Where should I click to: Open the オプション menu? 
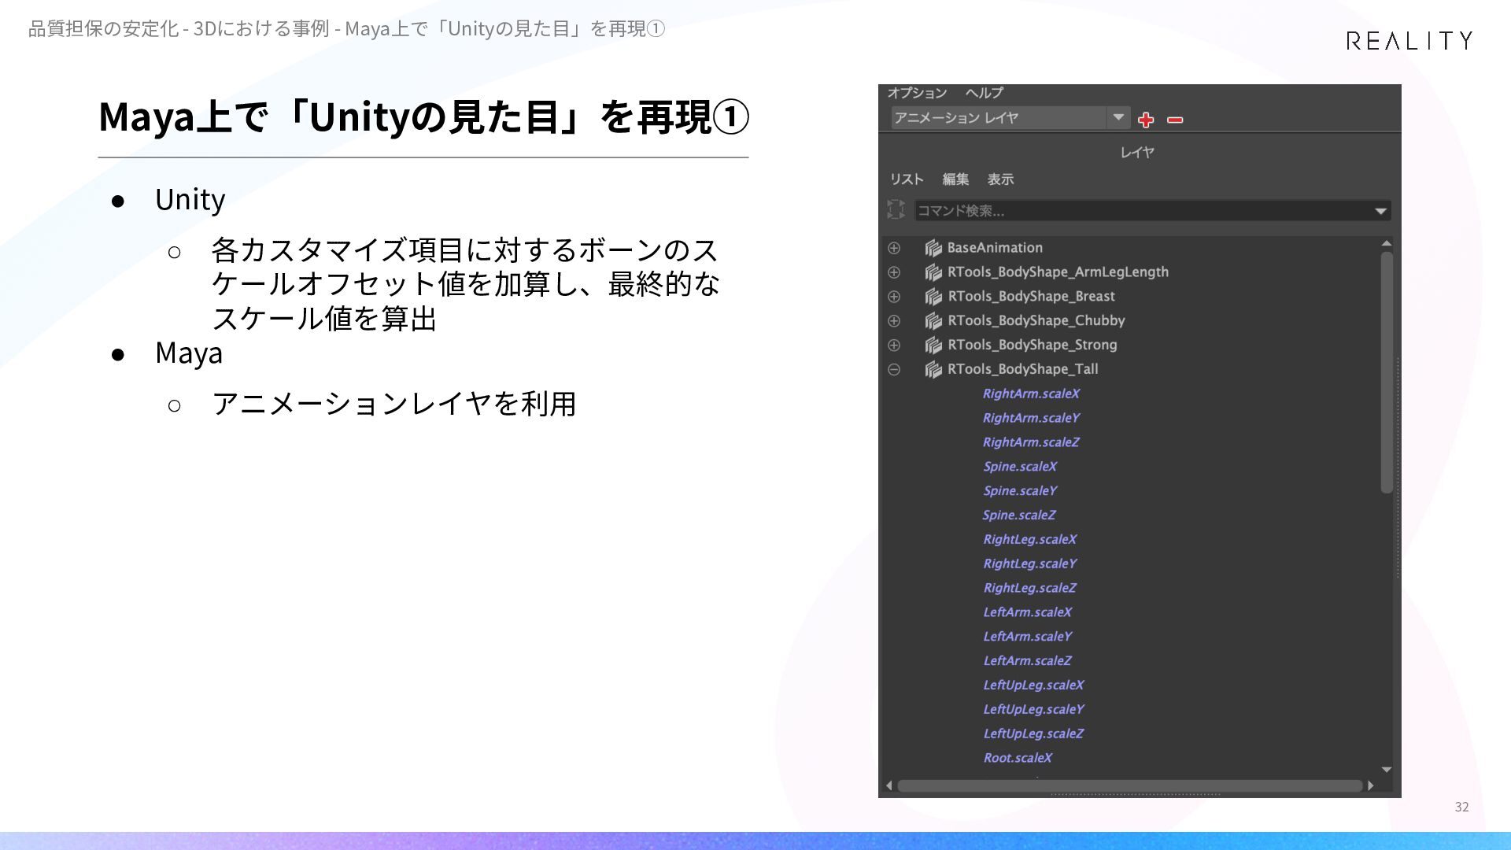(917, 93)
